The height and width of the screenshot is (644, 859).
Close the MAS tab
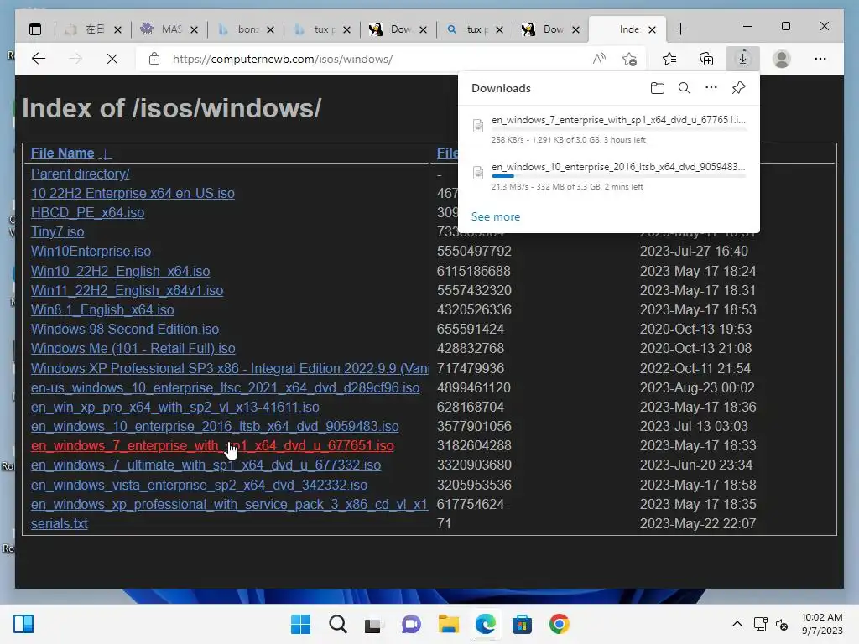tap(194, 29)
